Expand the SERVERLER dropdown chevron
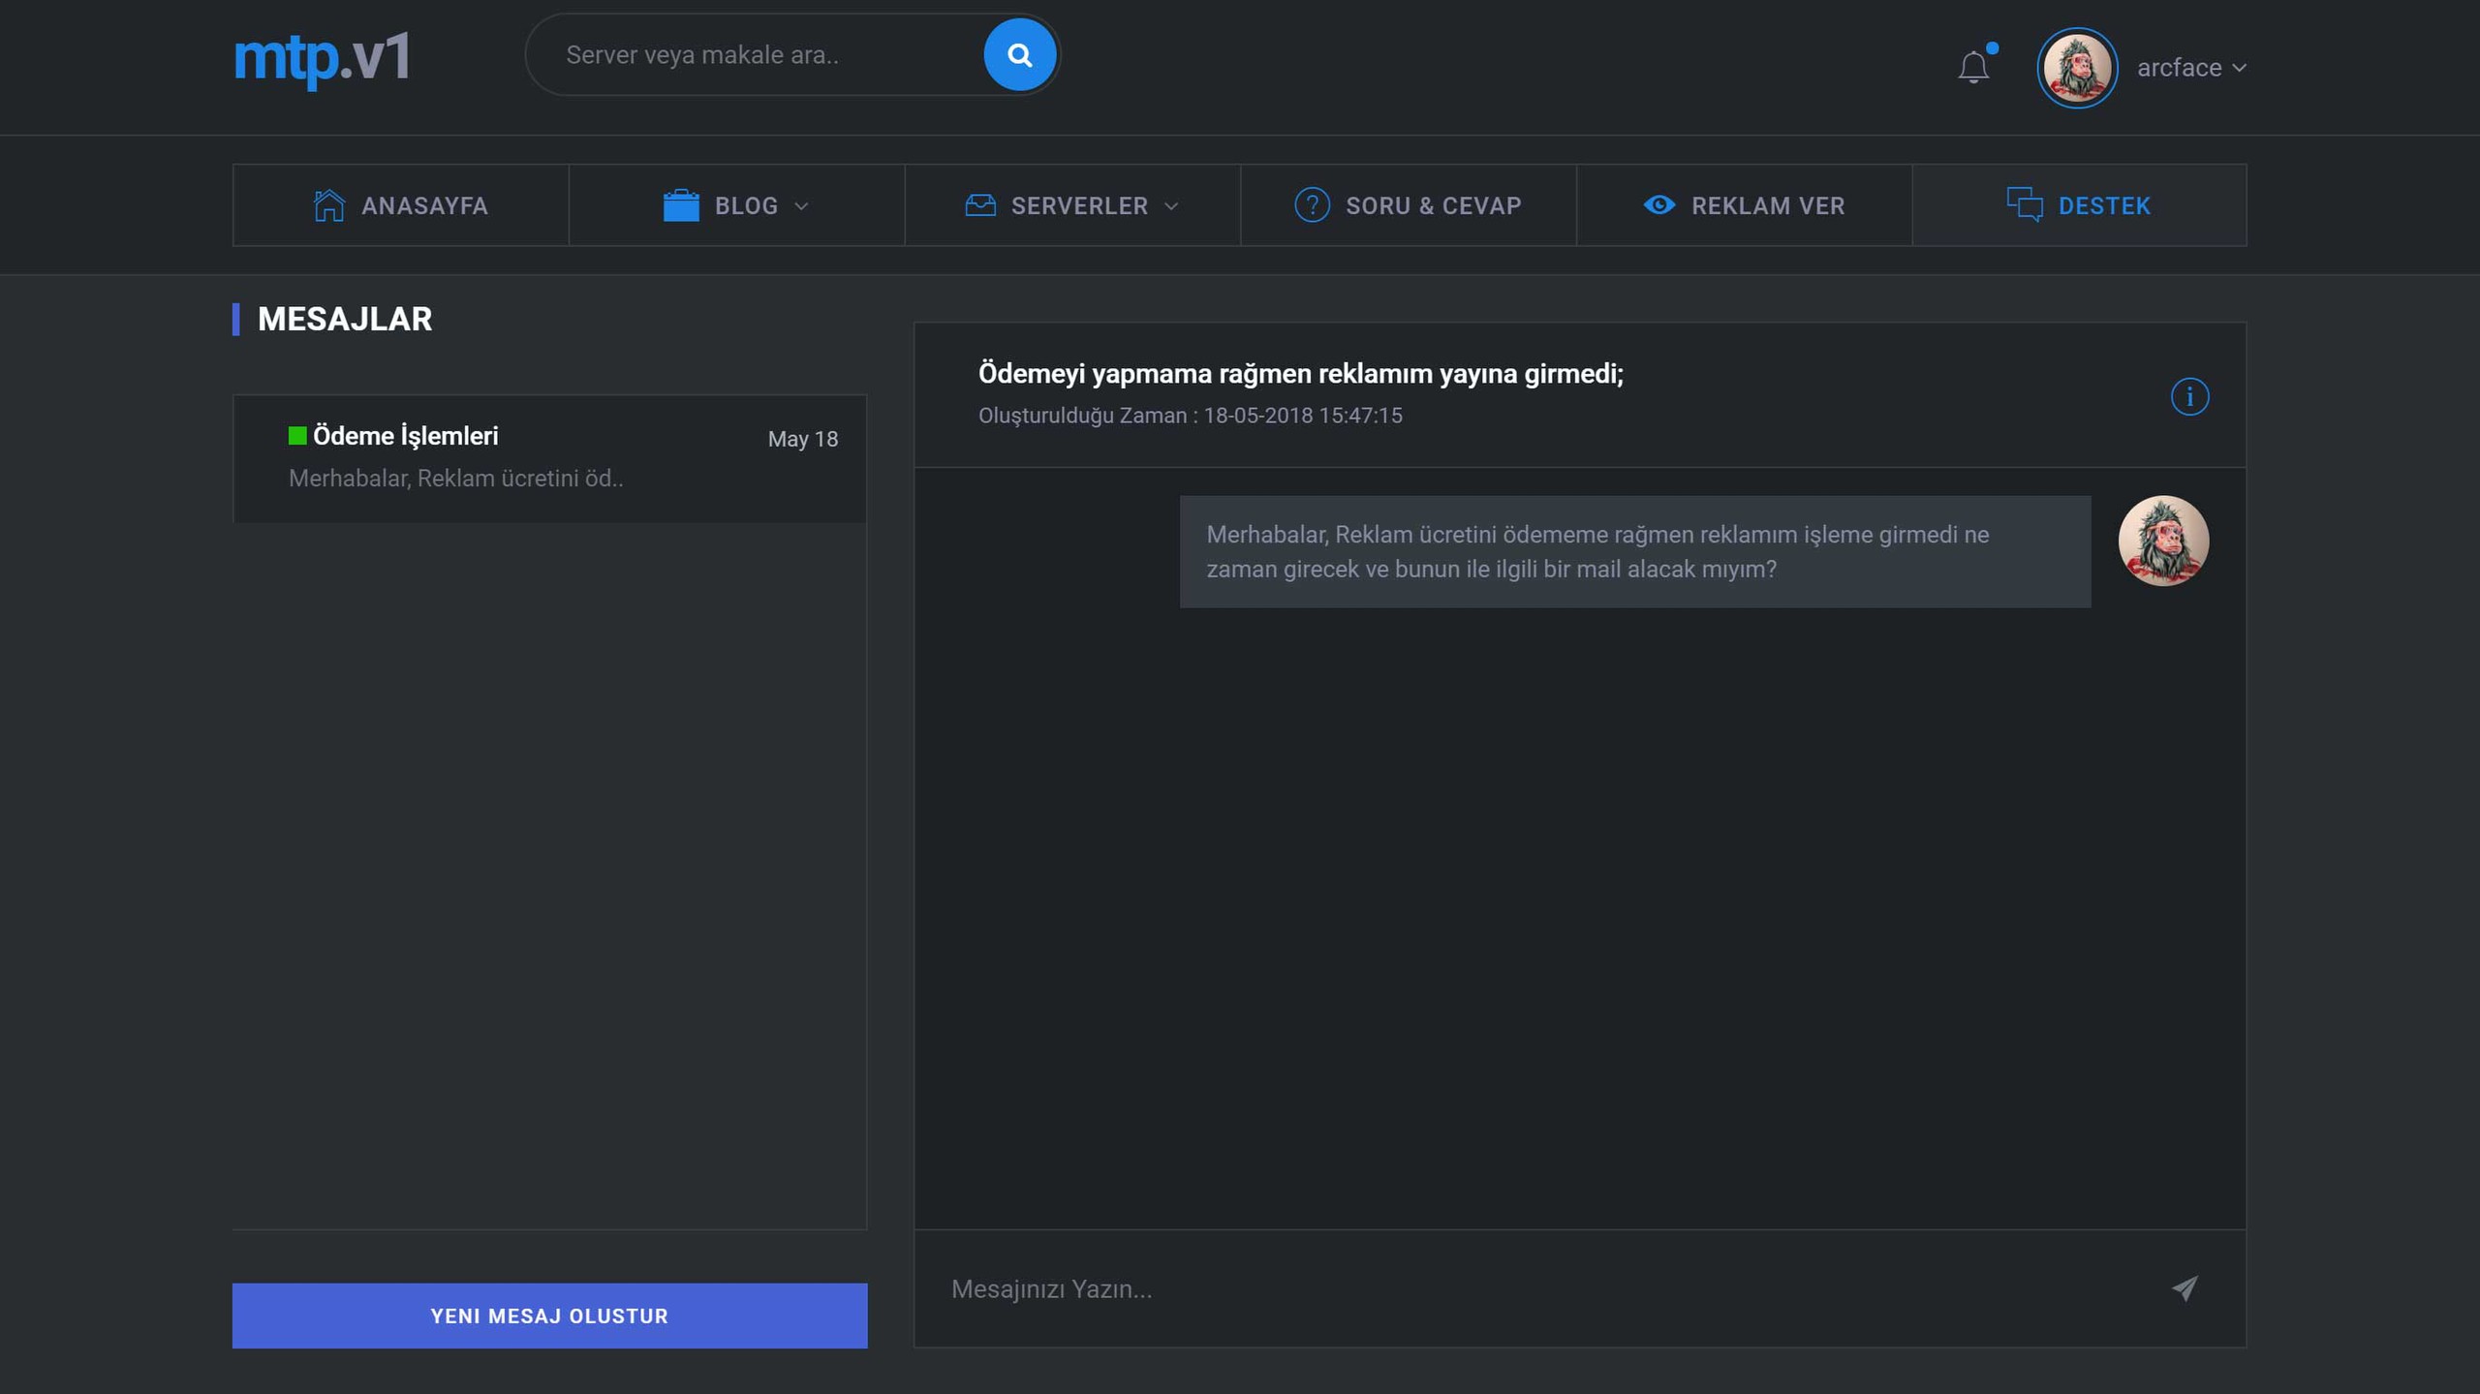 click(1171, 206)
